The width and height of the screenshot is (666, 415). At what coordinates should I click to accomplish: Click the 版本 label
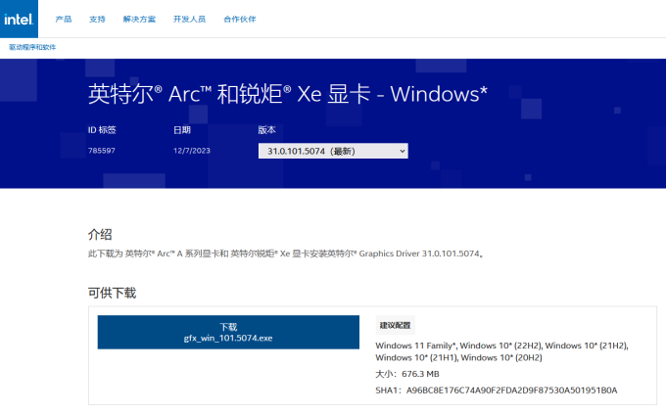click(x=266, y=130)
